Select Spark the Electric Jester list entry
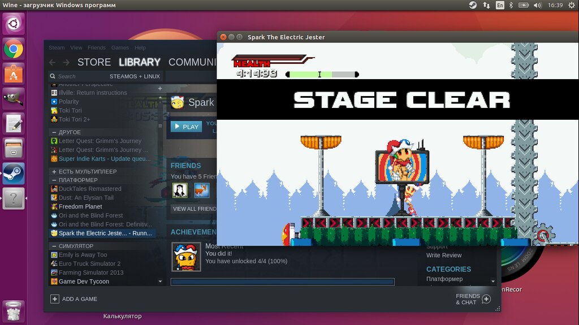This screenshot has height=325, width=579. click(102, 233)
